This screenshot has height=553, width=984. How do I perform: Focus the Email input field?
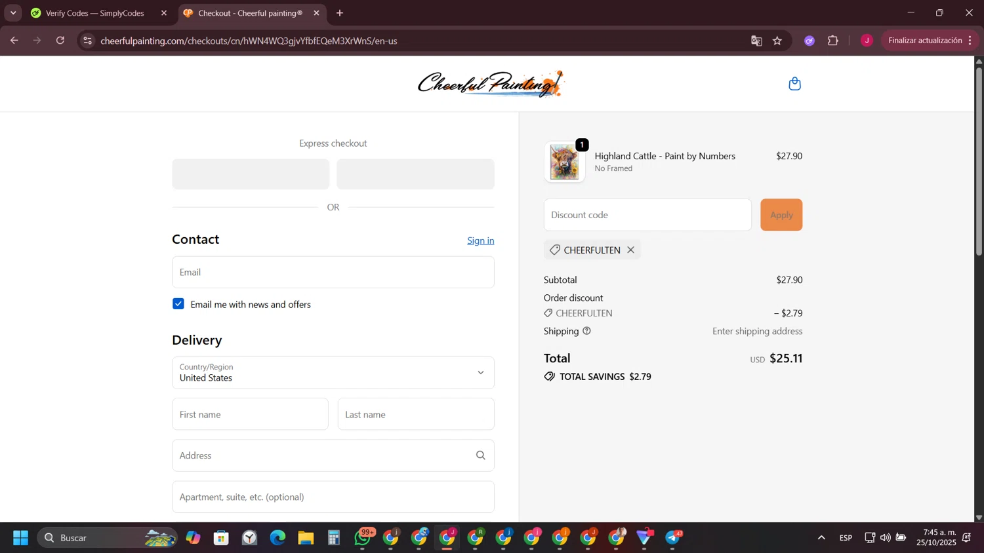(333, 272)
